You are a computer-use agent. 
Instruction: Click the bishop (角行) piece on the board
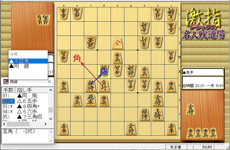tap(104, 86)
